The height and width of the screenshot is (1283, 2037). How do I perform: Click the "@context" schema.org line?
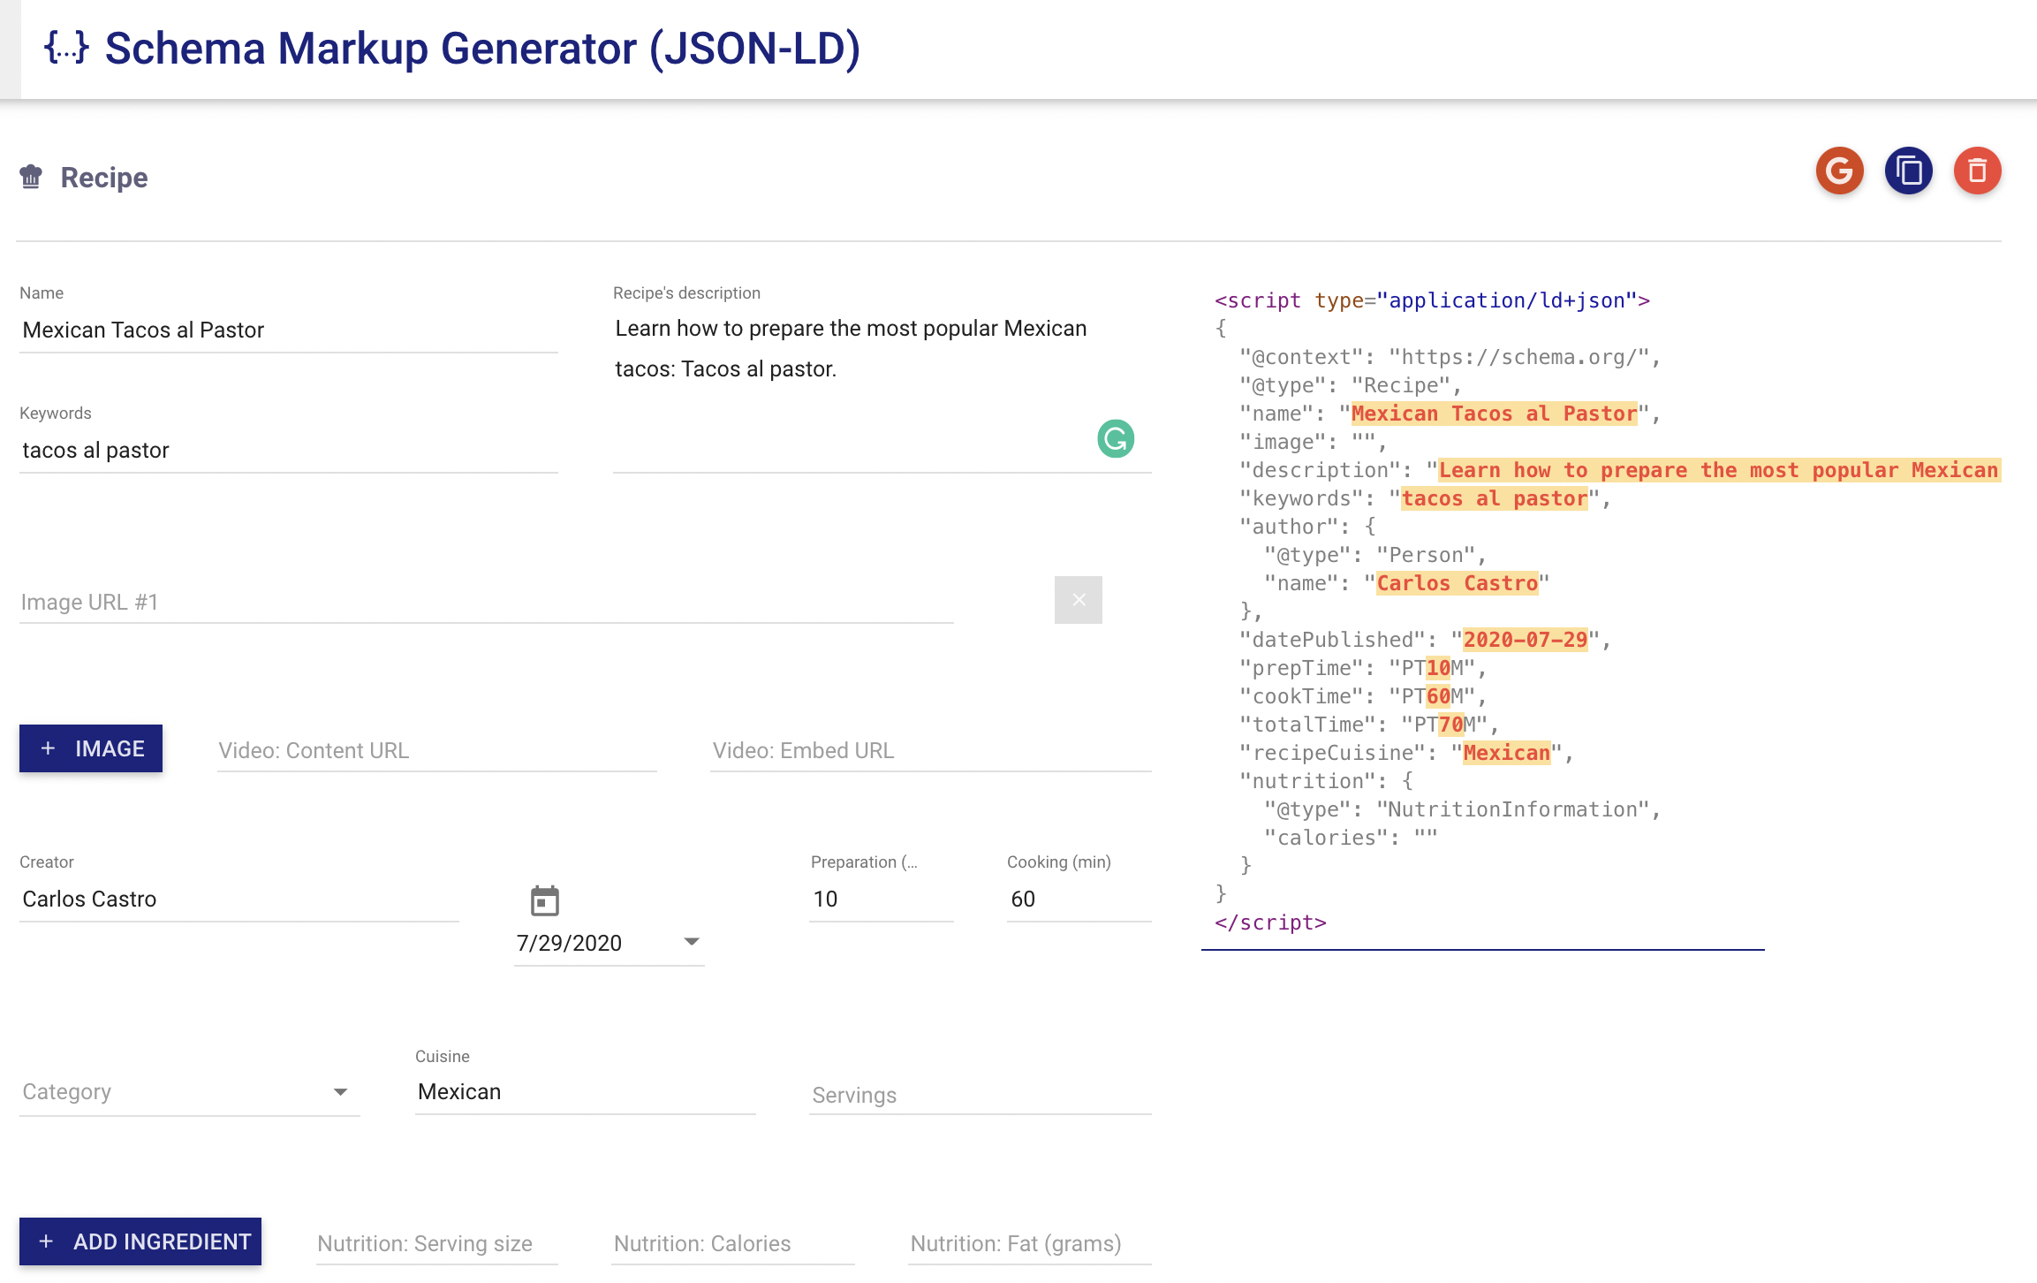pos(1450,357)
